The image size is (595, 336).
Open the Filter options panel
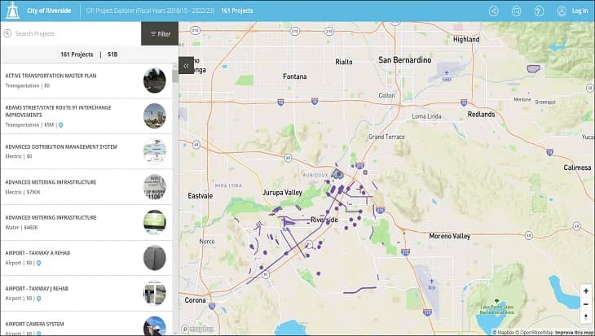(160, 34)
